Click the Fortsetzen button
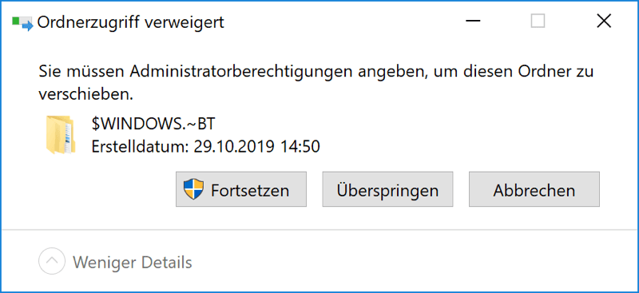Viewport: 639px width, 293px height. click(x=241, y=189)
